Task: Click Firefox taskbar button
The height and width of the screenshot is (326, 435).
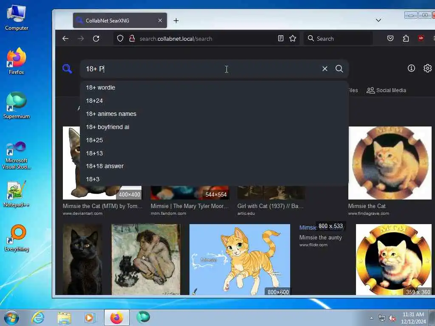Action: click(x=117, y=318)
